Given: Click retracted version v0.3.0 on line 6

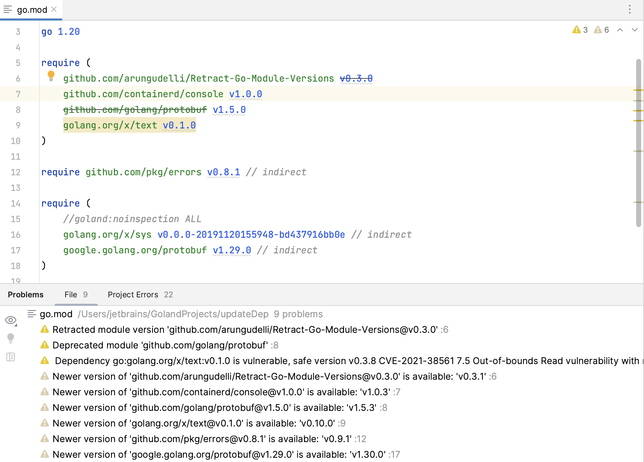Looking at the screenshot, I should [x=356, y=78].
